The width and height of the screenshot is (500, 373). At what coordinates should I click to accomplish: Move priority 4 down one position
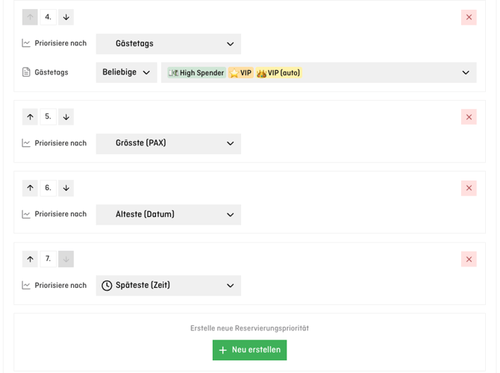coord(66,17)
